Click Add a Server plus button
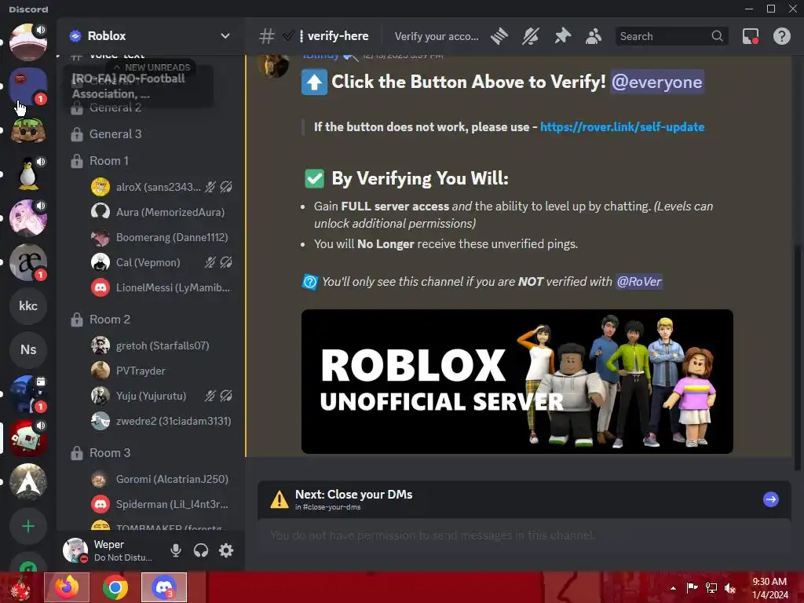The height and width of the screenshot is (603, 804). [28, 526]
